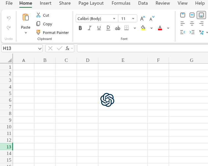Confirm formula entry with checkmark icon
Viewport: 208px width, 166px height.
pyautogui.click(x=60, y=48)
